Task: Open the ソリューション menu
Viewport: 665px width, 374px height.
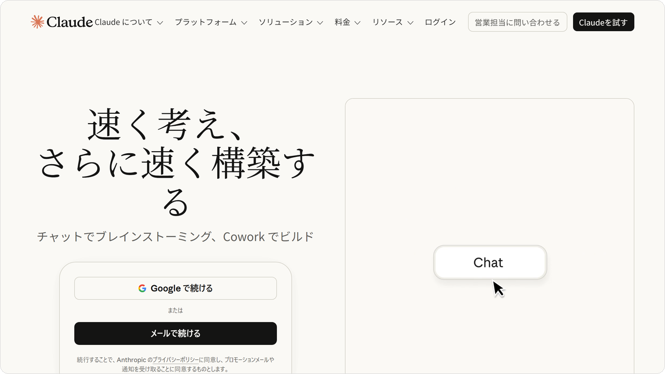Action: pos(291,22)
